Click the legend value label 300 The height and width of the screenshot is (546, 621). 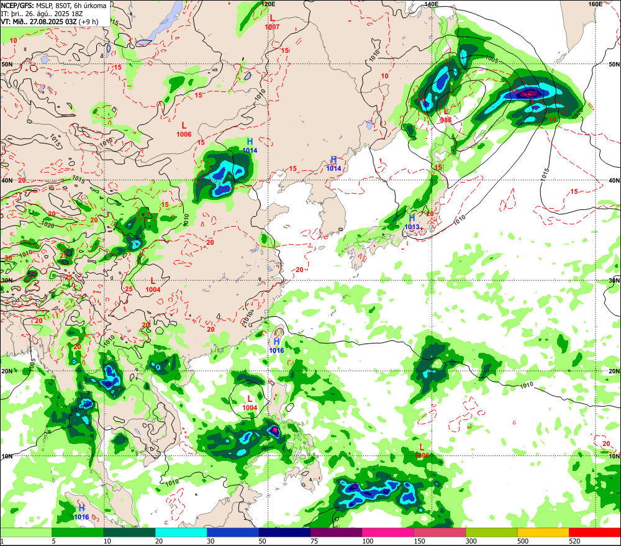pyautogui.click(x=471, y=541)
